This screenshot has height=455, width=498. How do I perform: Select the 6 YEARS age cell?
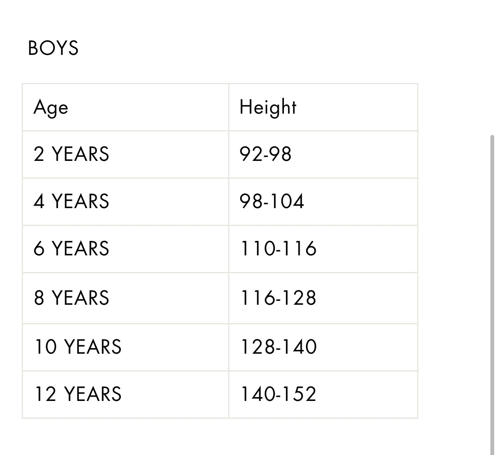(x=72, y=249)
